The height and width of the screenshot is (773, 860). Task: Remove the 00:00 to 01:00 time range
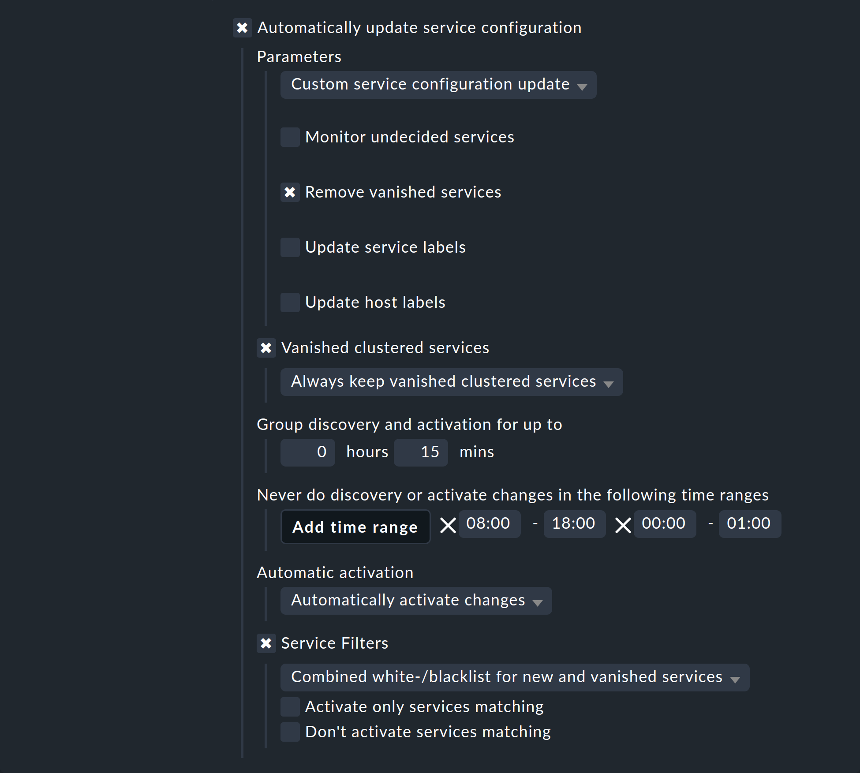point(623,525)
